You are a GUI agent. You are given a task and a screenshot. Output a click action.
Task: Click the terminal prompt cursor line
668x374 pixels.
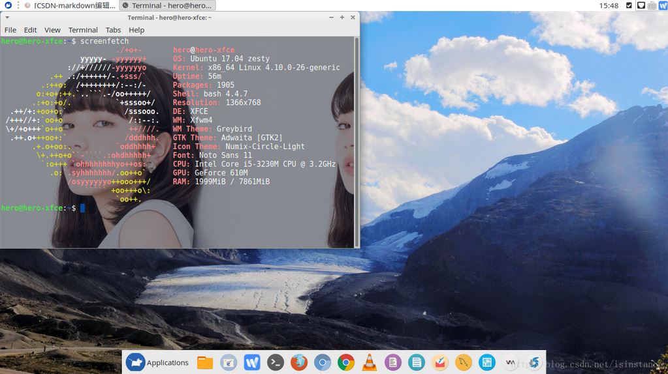43,208
